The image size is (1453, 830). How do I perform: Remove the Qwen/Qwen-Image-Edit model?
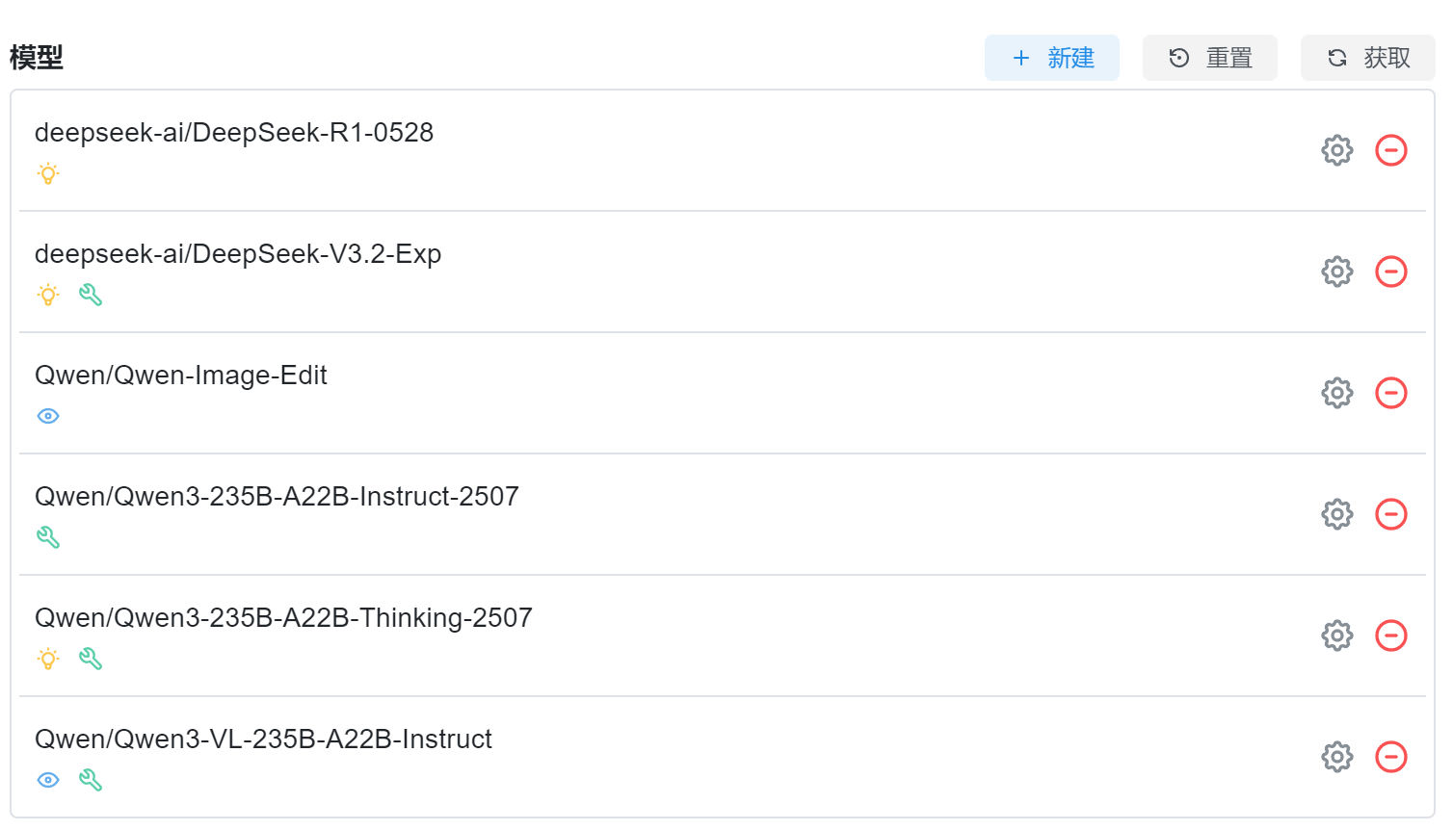tap(1390, 393)
